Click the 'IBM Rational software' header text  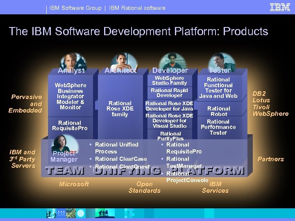(x=137, y=8)
